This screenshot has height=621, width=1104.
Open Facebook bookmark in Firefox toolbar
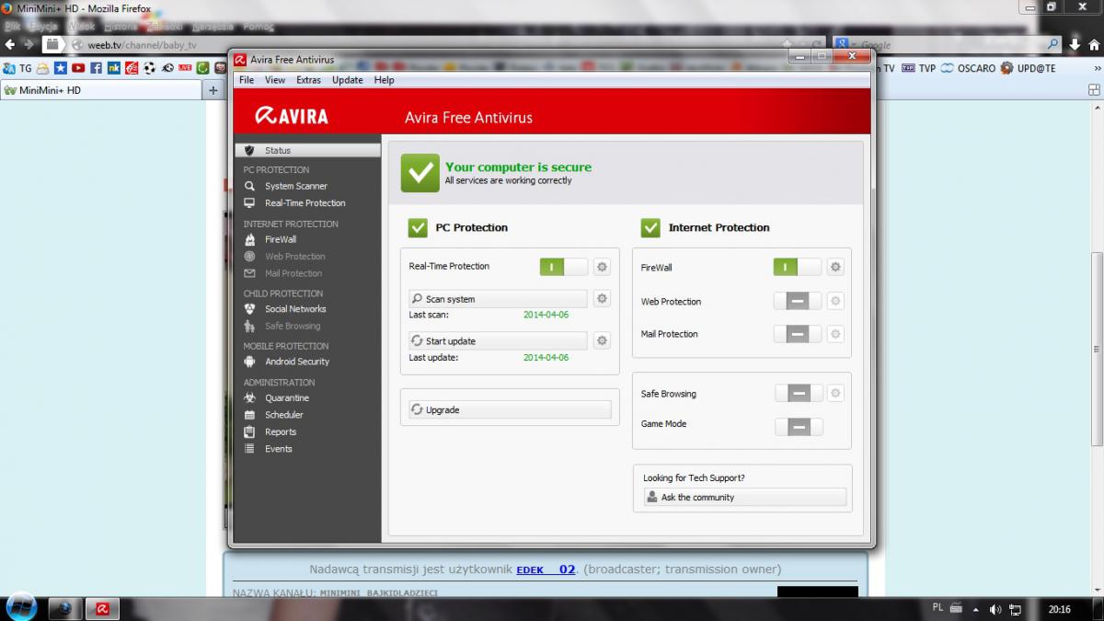96,68
